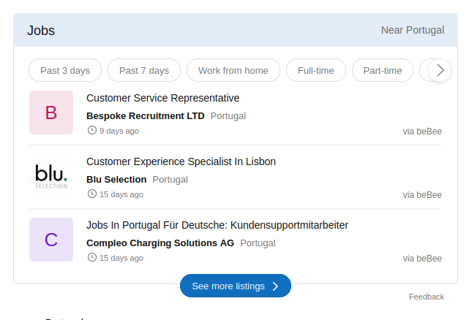The image size is (472, 320).
Task: Click the Blu Selection company logo
Action: pyautogui.click(x=51, y=176)
